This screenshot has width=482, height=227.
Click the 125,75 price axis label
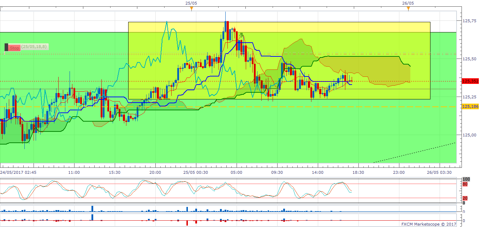[x=469, y=21]
